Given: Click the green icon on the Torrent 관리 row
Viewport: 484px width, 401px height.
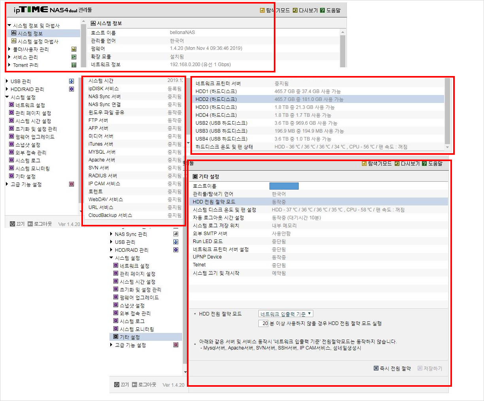Looking at the screenshot, I should pyautogui.click(x=73, y=65).
